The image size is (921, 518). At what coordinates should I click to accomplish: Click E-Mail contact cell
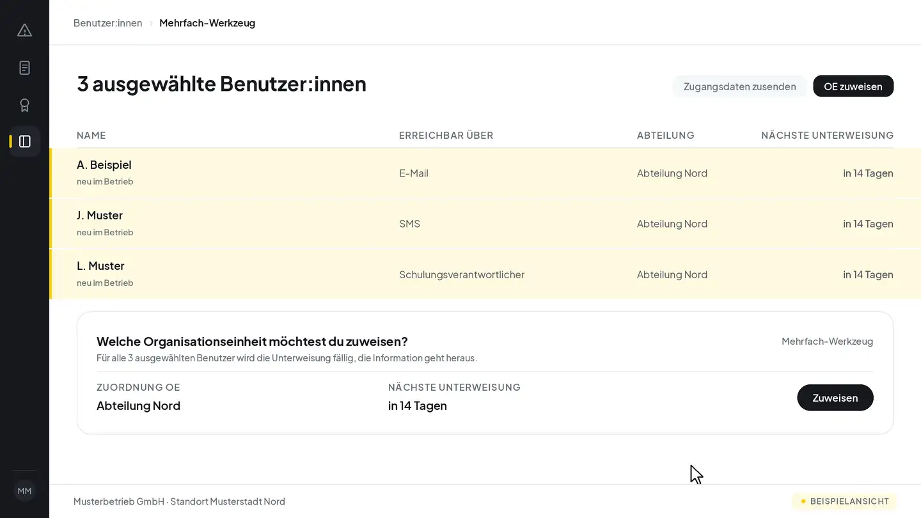click(x=414, y=173)
